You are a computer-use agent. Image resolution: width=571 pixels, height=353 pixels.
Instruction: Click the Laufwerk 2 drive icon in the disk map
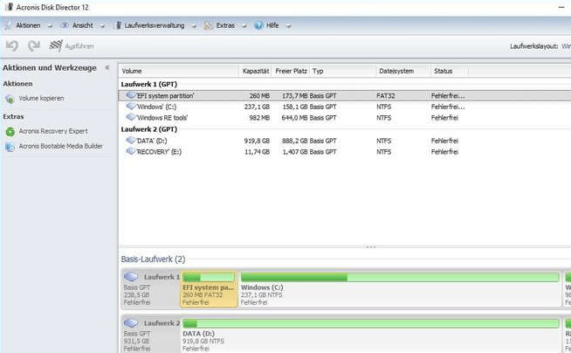(131, 323)
